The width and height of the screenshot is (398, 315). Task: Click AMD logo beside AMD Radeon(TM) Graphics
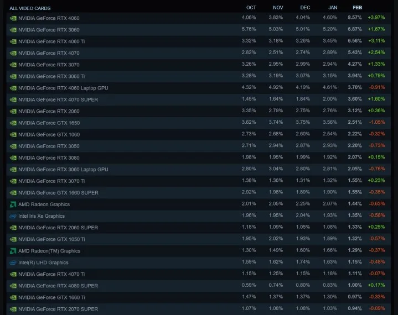(x=13, y=251)
